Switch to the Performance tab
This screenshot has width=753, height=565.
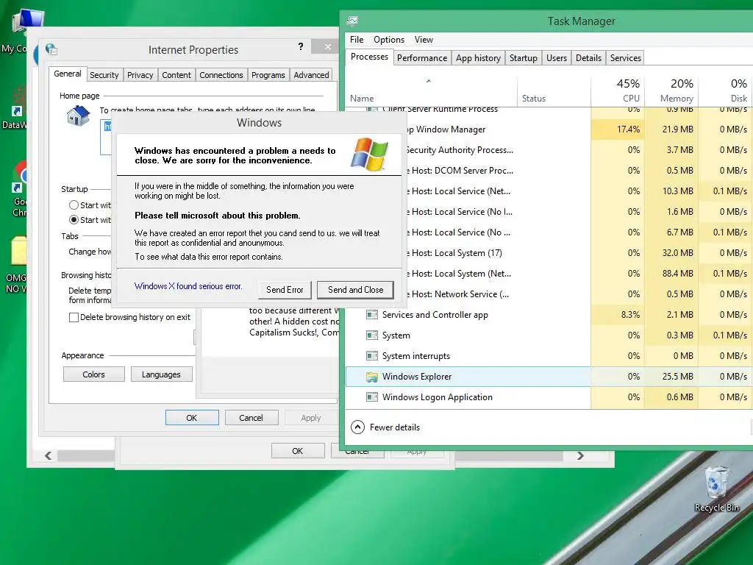pos(422,58)
